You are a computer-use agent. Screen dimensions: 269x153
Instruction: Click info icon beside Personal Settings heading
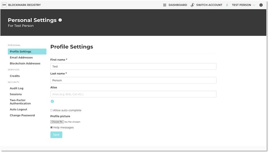point(60,20)
